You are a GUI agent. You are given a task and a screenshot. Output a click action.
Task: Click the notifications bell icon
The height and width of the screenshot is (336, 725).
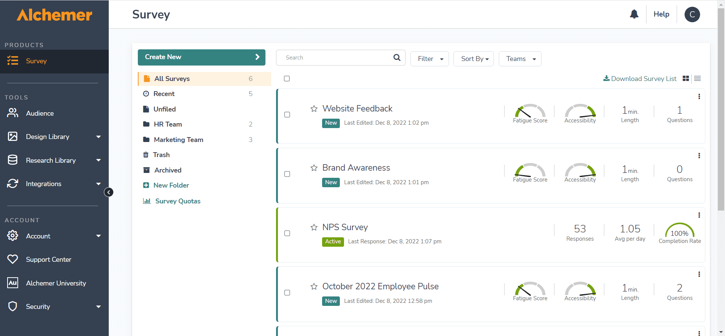634,14
